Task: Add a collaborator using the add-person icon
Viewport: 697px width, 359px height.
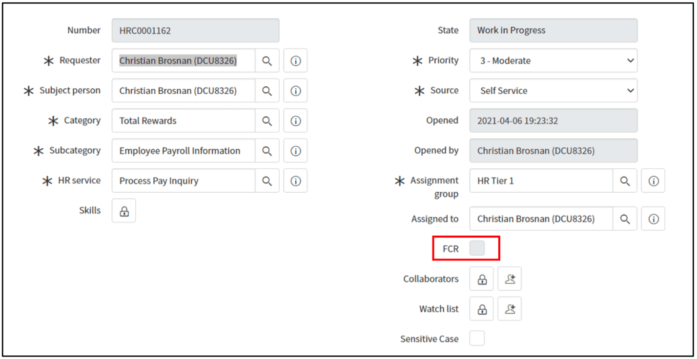Action: (510, 279)
